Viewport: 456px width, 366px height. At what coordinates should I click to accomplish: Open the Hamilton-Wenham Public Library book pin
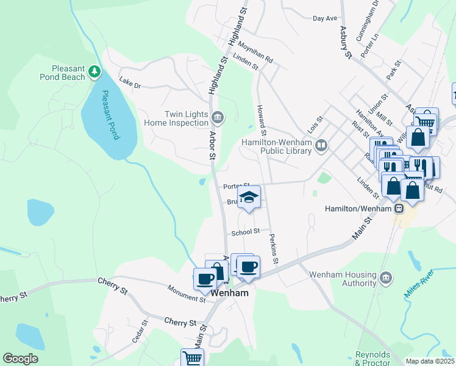point(321,146)
